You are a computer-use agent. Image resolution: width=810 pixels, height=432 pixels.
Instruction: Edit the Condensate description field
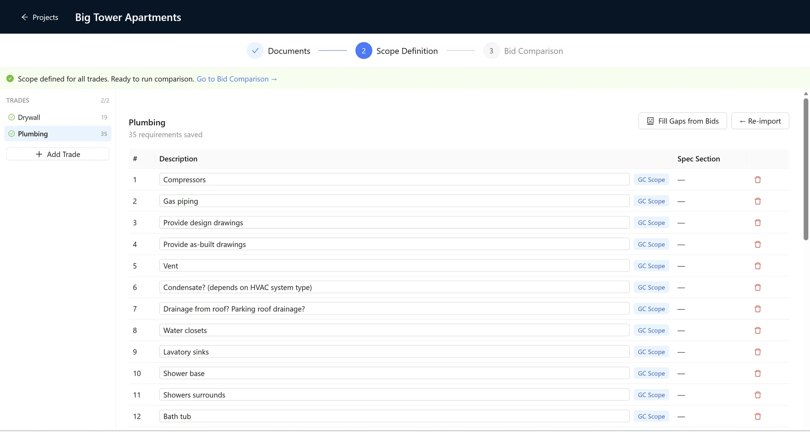(394, 287)
